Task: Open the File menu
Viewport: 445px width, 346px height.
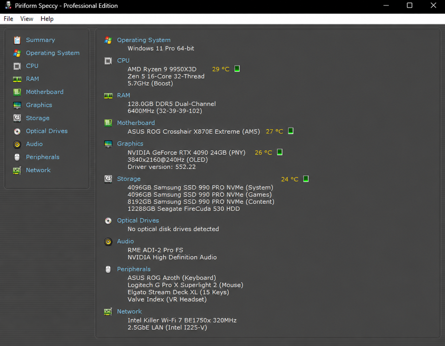Action: point(8,19)
